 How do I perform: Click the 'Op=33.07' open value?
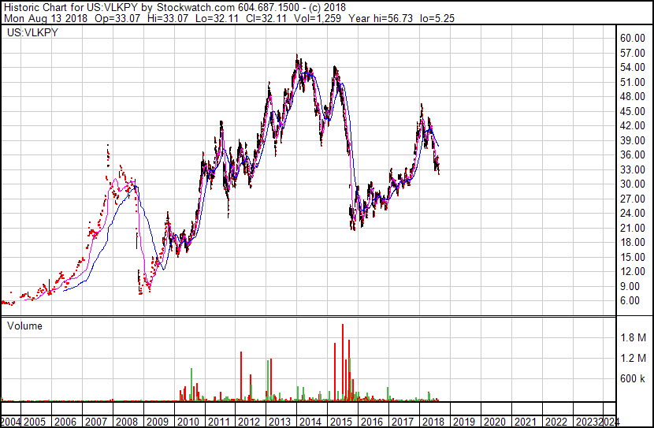pyautogui.click(x=117, y=18)
